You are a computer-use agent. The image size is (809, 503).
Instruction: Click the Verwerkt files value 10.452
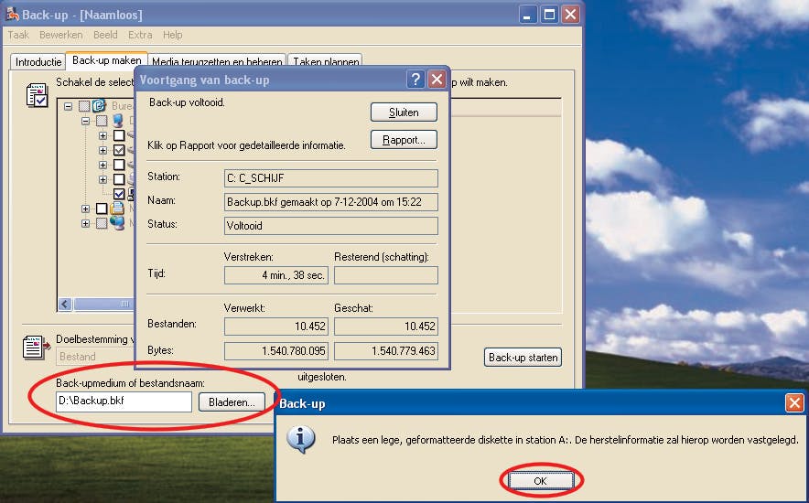276,326
